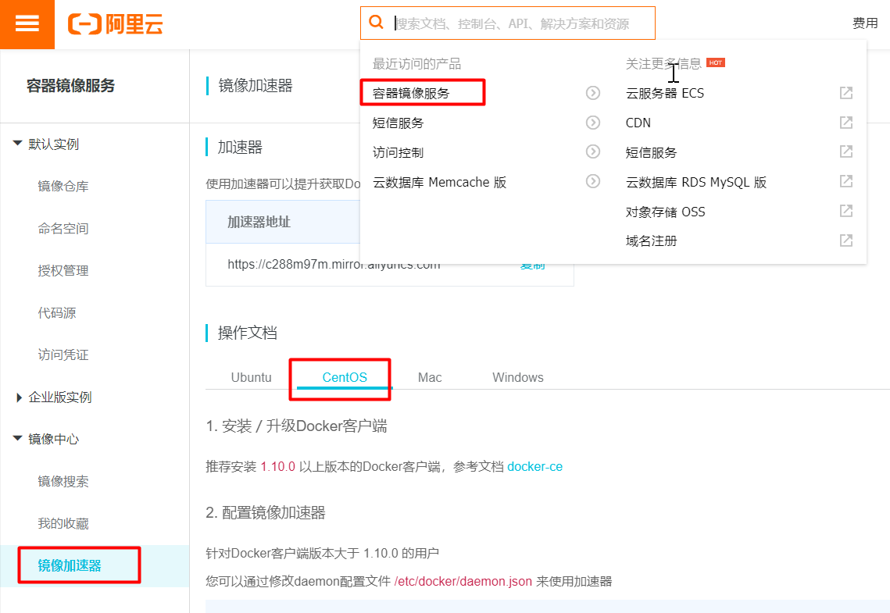Open 容器镜像服务 from recent products
This screenshot has width=890, height=613.
(x=411, y=93)
